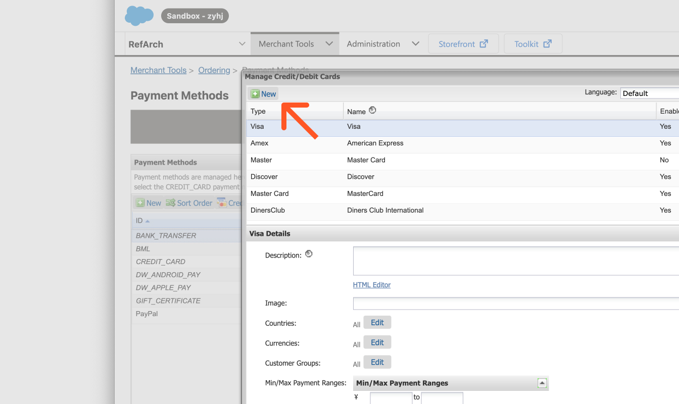679x404 pixels.
Task: Click the MasterCard name cell
Action: (x=365, y=193)
